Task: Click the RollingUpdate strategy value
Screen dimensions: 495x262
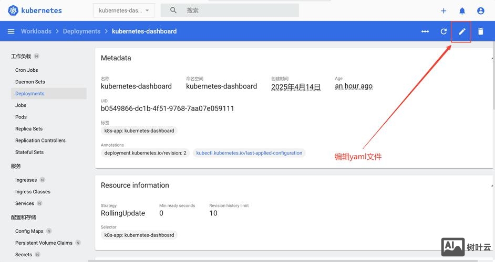Action: pos(123,213)
